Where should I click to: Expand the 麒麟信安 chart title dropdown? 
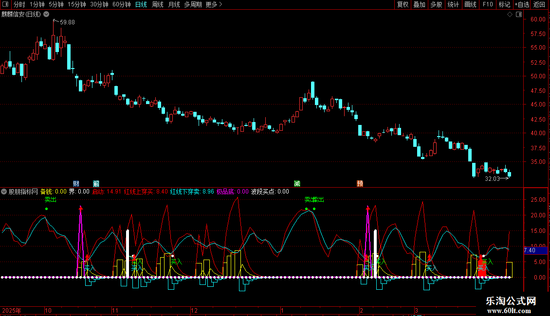pyautogui.click(x=46, y=14)
